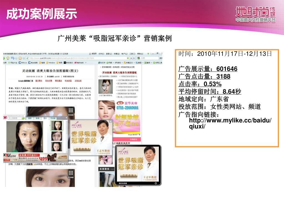Screen dimensions: 284x213
Task: Click the grid icon on the upper article photo
Action: (71, 110)
